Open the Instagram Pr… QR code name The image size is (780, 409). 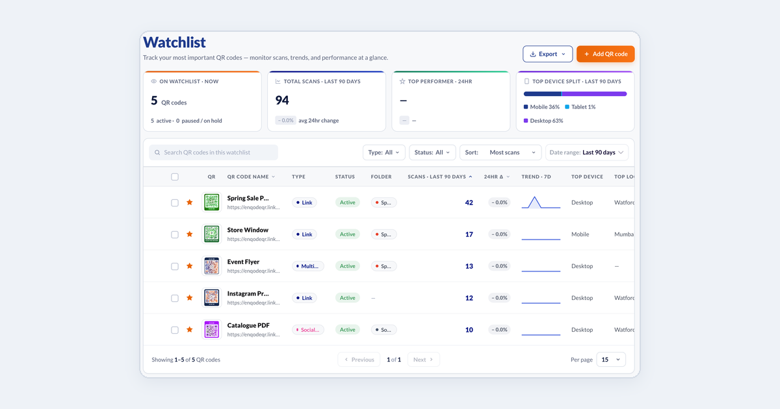(248, 293)
